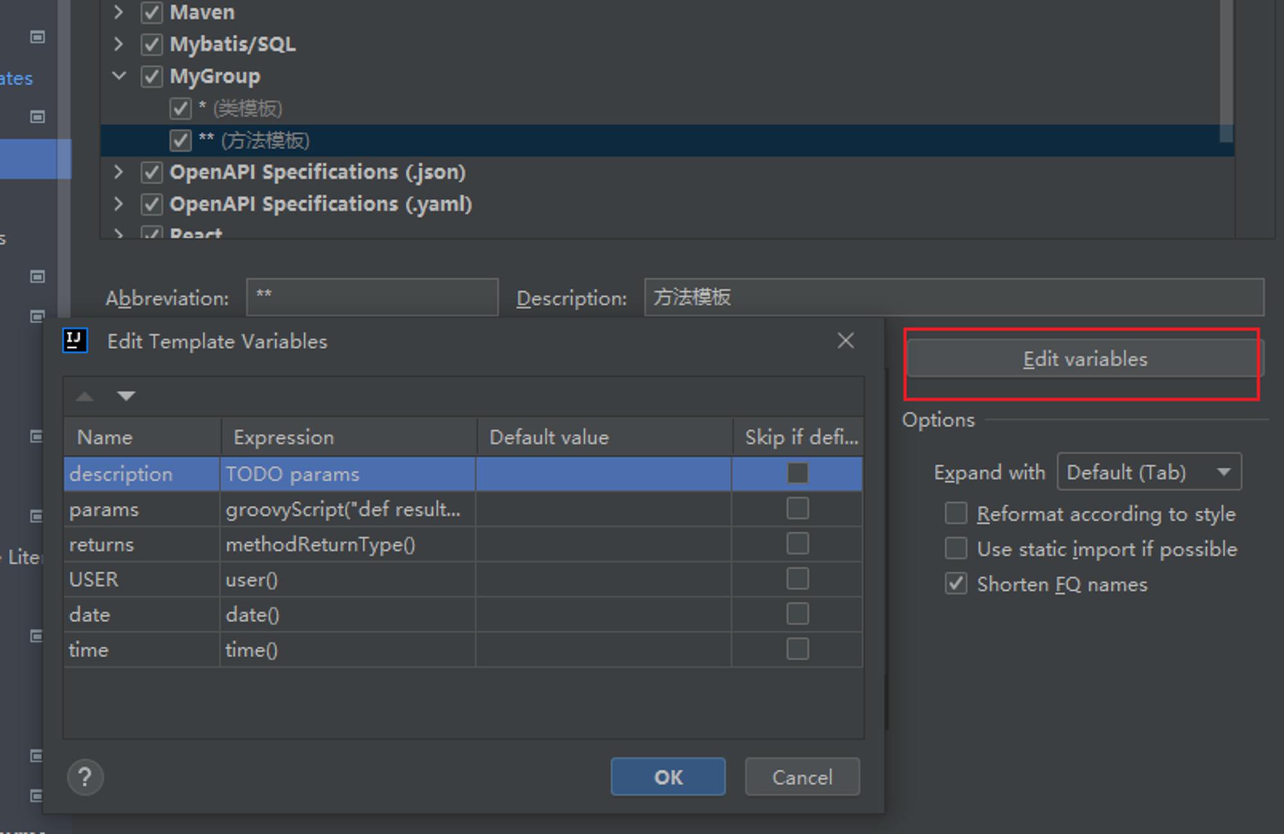The image size is (1284, 834).
Task: Click the date() expression cell
Action: 348,615
